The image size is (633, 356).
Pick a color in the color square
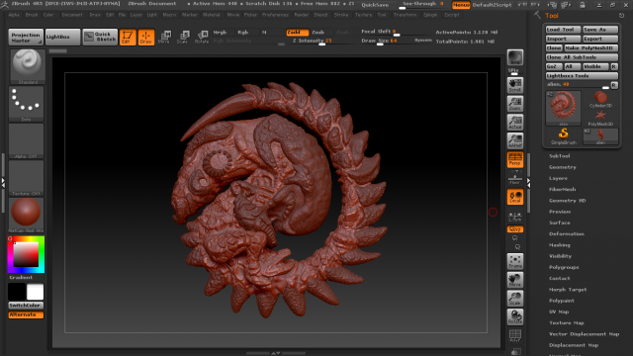click(27, 254)
